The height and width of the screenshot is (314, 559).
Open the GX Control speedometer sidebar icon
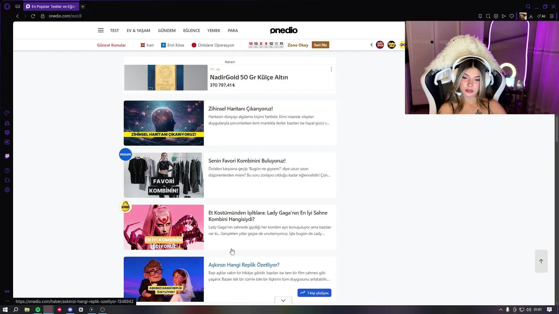(7, 113)
